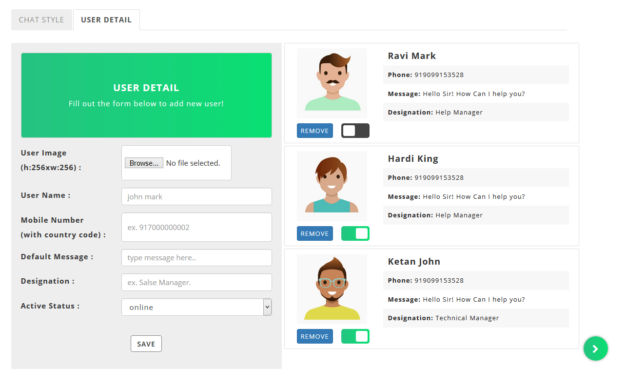Disable the toggle for Hardi King

(x=355, y=233)
